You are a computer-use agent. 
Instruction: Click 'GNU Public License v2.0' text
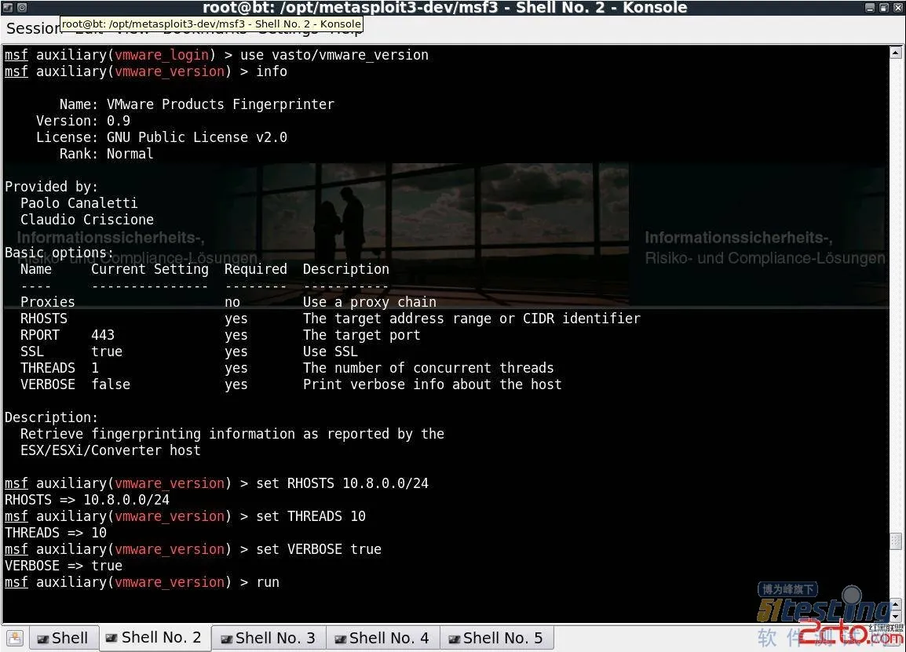196,137
